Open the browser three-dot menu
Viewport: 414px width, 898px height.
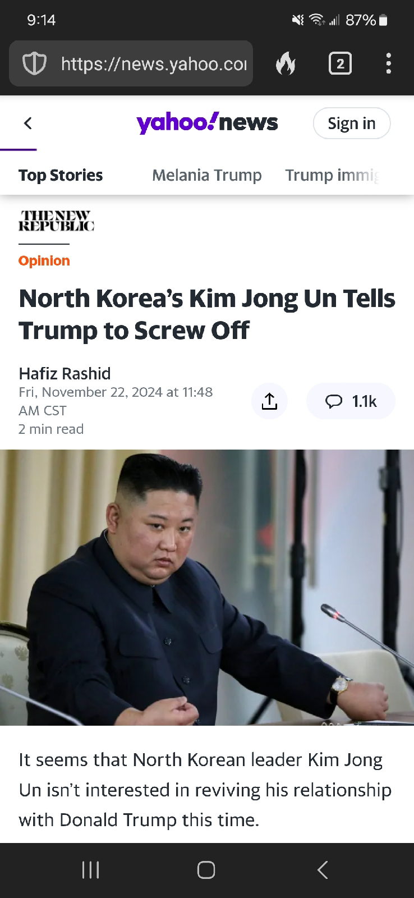pyautogui.click(x=388, y=63)
